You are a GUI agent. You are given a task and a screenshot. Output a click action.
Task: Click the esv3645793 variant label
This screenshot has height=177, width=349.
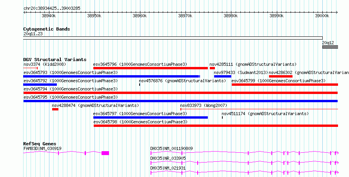pyautogui.click(x=71, y=73)
